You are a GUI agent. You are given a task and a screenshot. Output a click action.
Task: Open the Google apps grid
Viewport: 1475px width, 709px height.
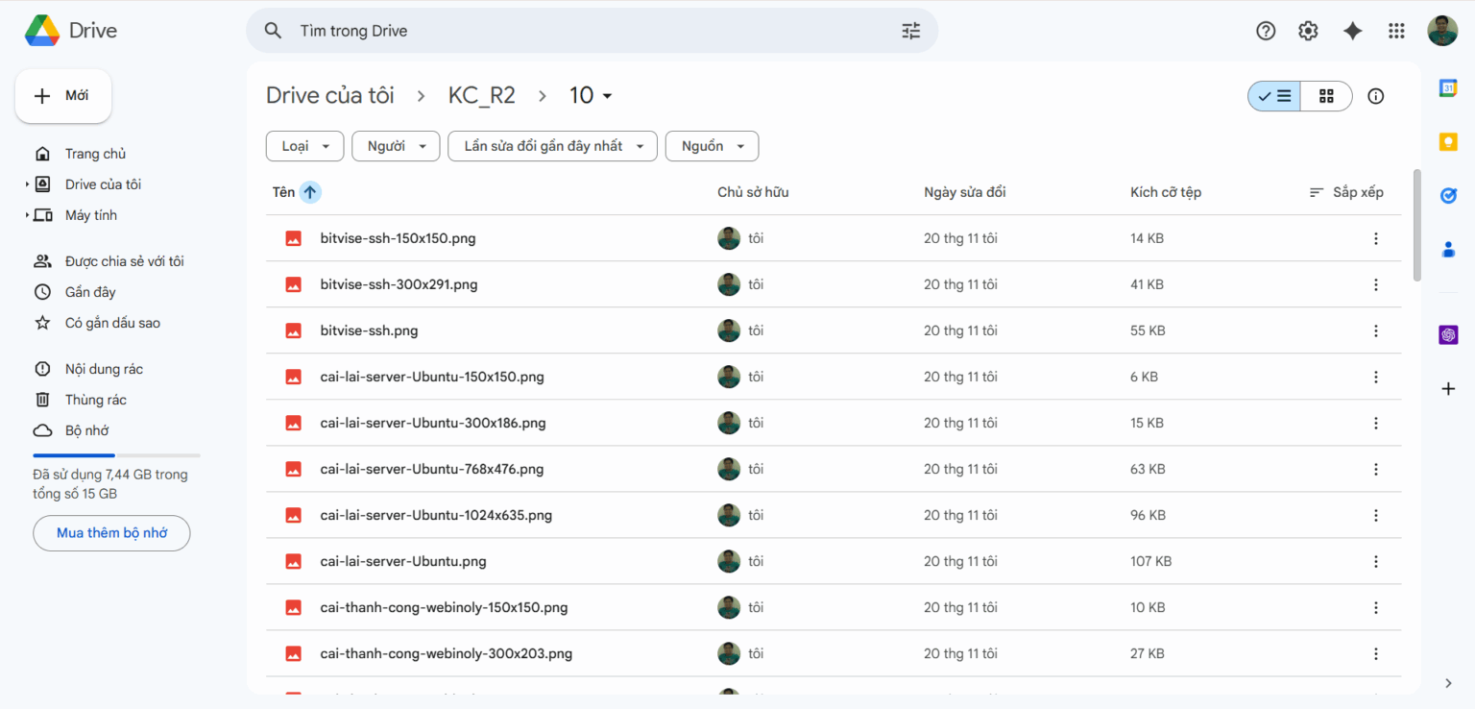click(x=1397, y=31)
